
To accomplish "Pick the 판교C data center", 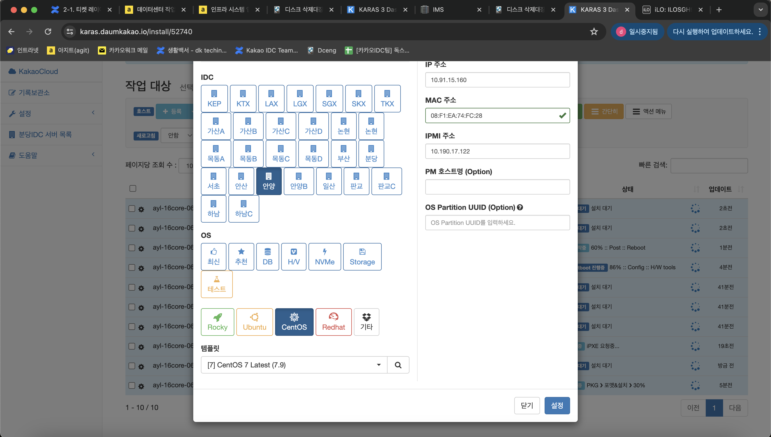I will point(387,181).
